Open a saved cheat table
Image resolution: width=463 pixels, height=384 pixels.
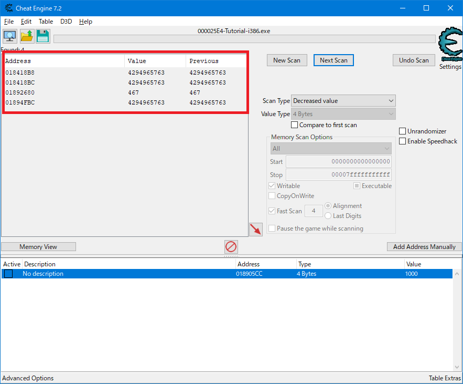pos(26,36)
